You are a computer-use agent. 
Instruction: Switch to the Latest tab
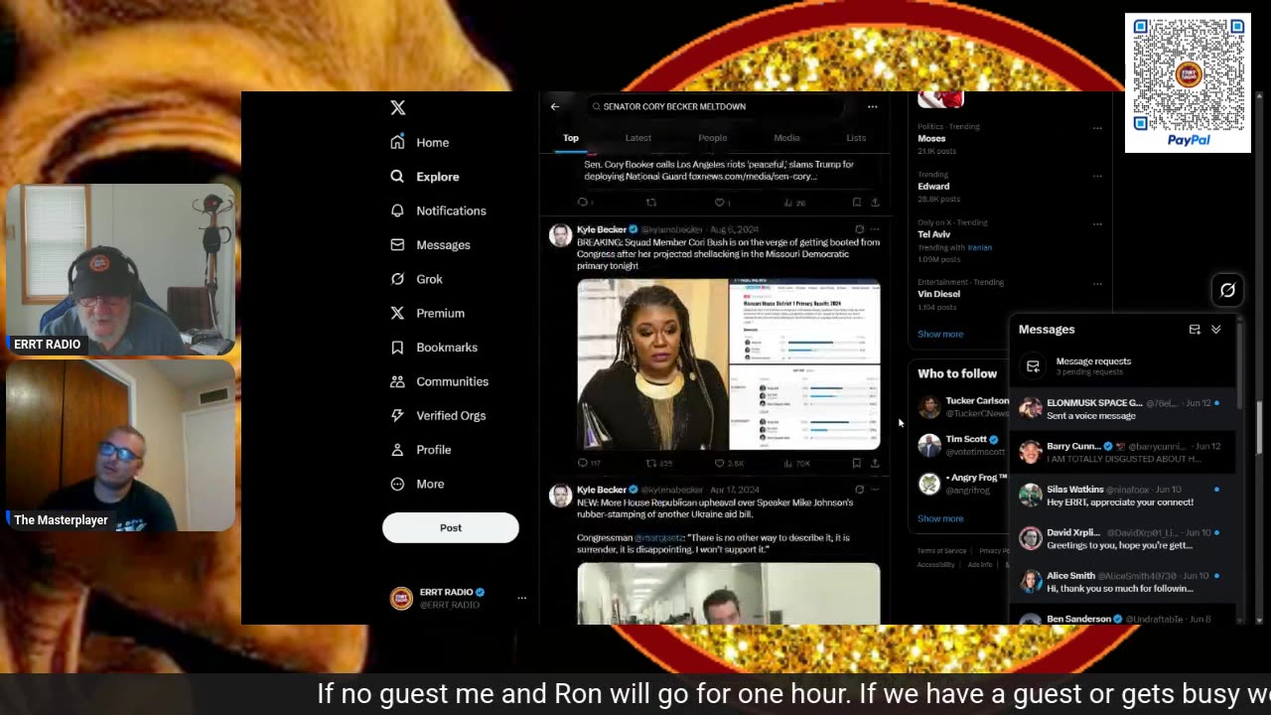(638, 138)
